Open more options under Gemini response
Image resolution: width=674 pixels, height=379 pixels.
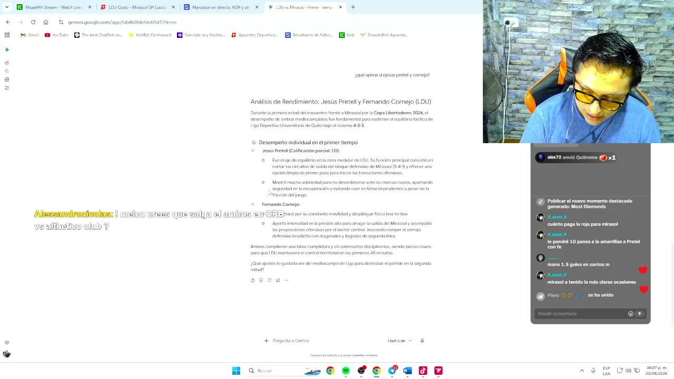(286, 280)
